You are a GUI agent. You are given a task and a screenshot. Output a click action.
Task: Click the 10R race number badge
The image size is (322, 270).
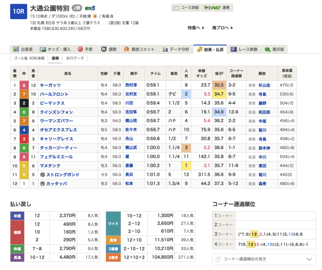19,11
